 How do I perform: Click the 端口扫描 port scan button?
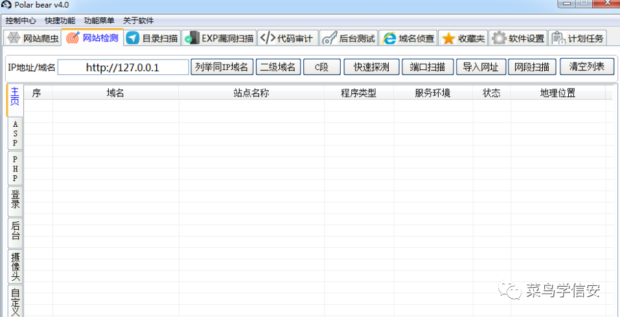428,67
